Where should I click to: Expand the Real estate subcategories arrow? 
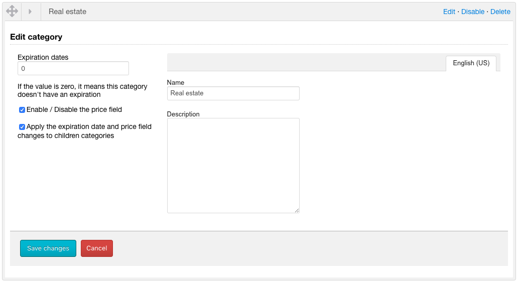pyautogui.click(x=30, y=12)
